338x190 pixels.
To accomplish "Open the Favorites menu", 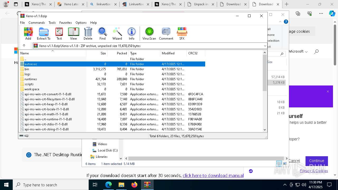I will click(65, 23).
